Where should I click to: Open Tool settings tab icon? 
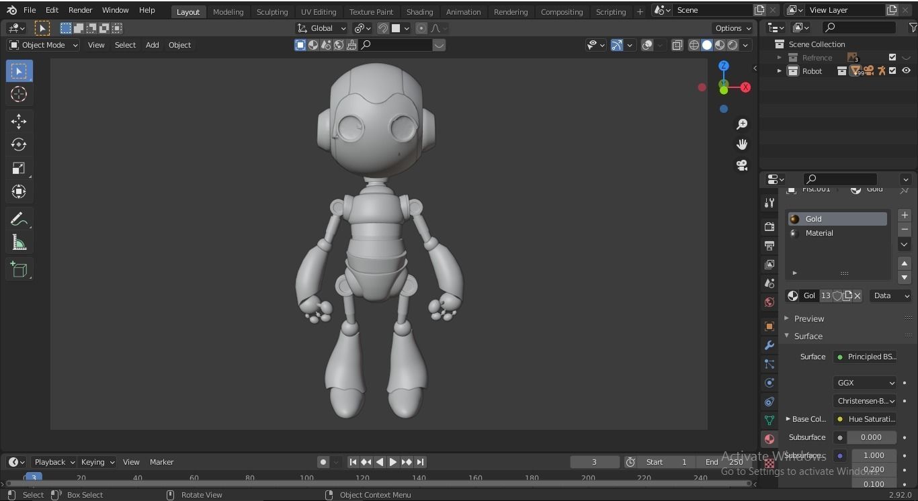[x=769, y=203]
